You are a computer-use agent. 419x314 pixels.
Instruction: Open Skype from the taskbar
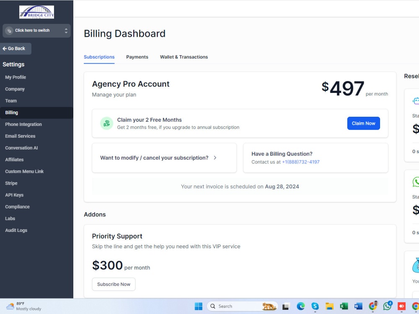coord(315,306)
